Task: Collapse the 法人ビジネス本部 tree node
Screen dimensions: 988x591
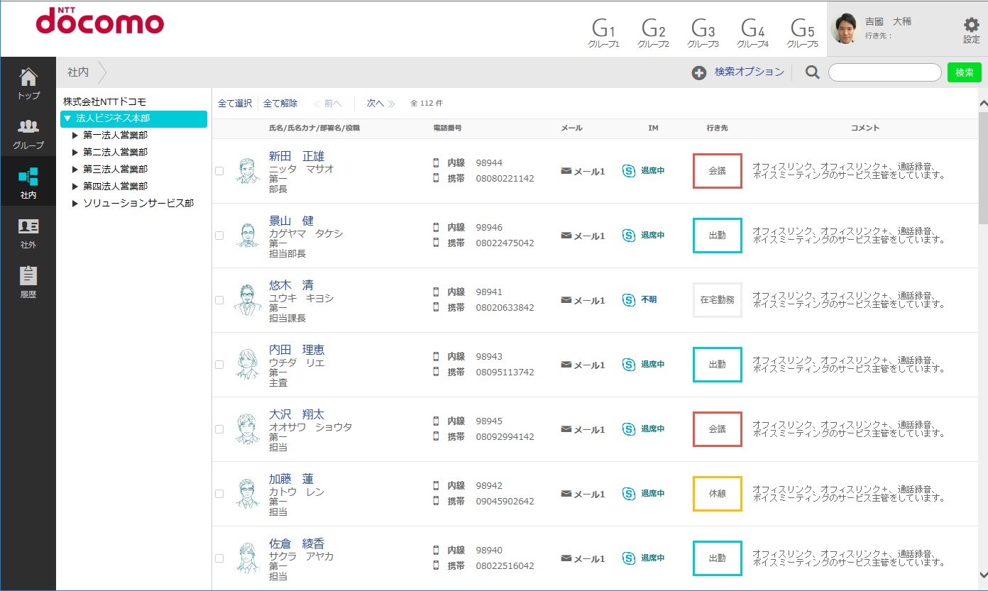Action: 67,118
